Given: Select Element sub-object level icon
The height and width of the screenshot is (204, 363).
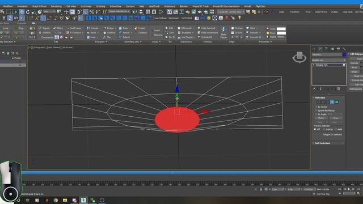Looking at the screenshot, I should pyautogui.click(x=337, y=102).
